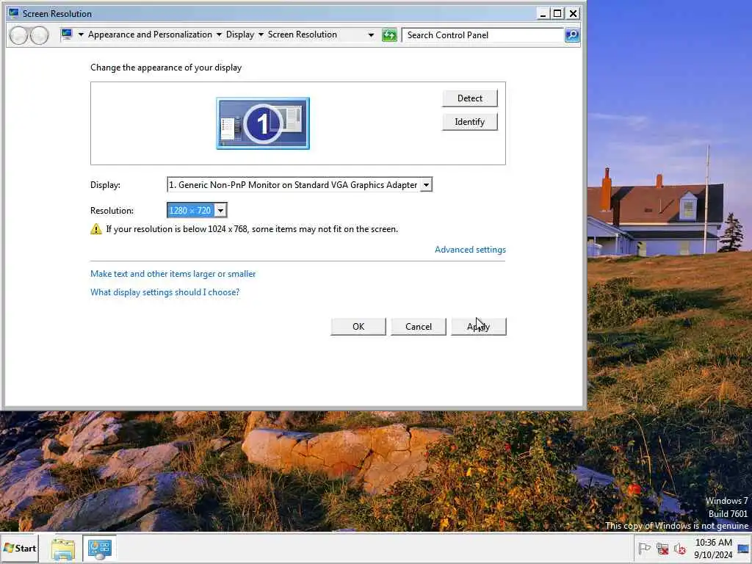Click the taskbar clock and date
Viewport: 752px width, 564px height.
click(713, 548)
